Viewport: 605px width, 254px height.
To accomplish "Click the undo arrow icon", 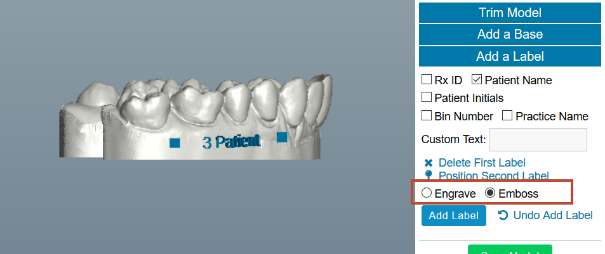I will pos(503,215).
